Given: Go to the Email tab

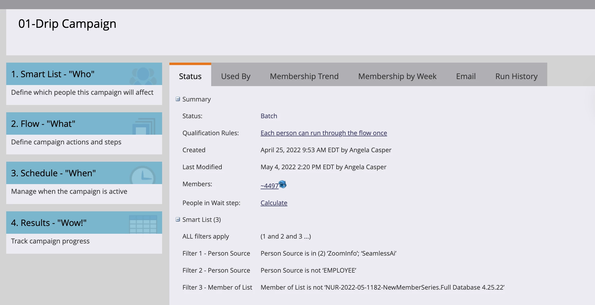Looking at the screenshot, I should click(466, 76).
